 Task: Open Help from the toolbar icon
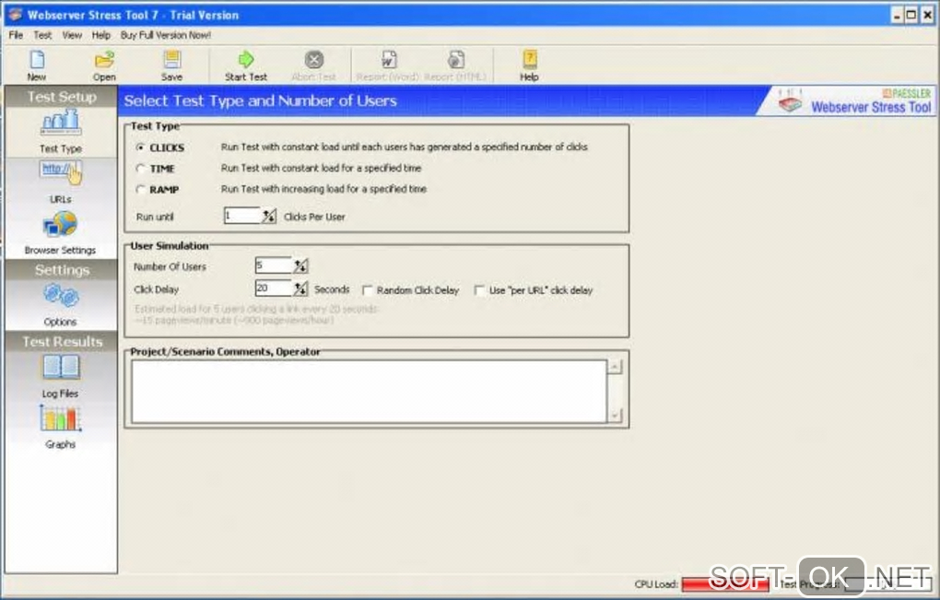[529, 59]
